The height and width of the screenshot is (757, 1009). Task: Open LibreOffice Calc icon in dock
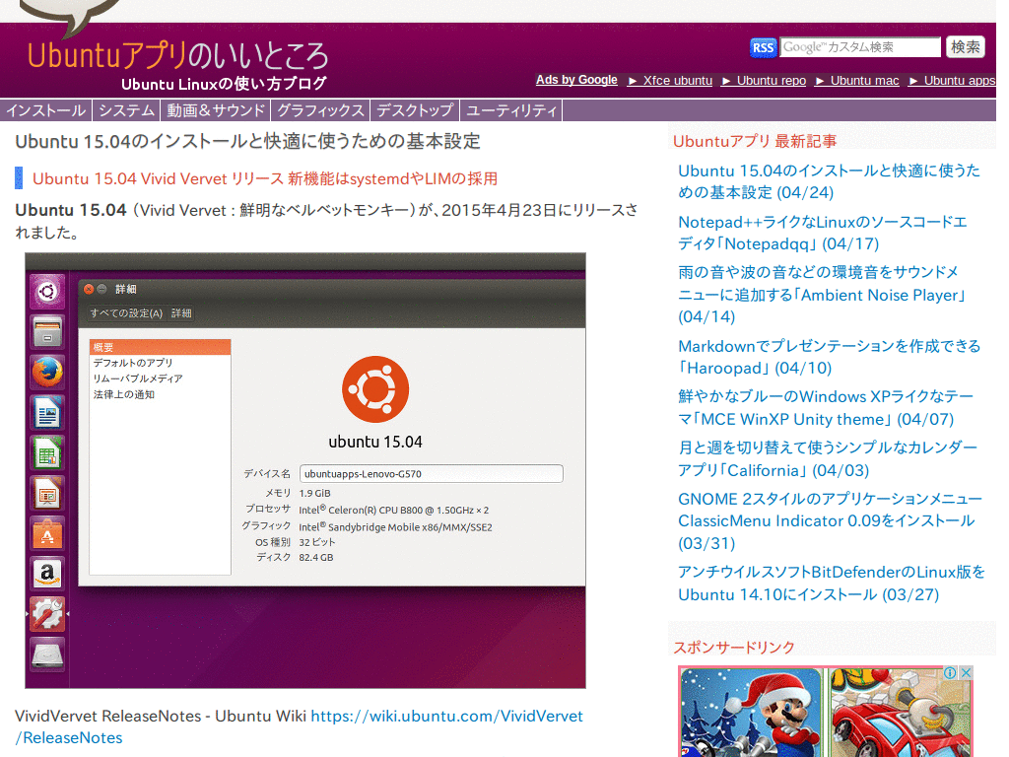[x=47, y=453]
